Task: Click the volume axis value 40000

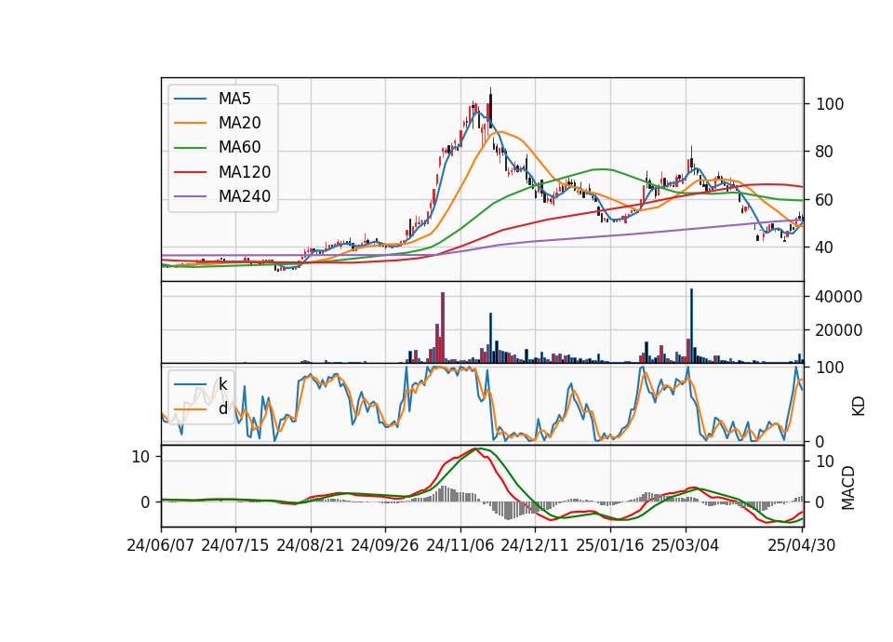Action: tap(838, 297)
